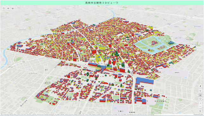The height and width of the screenshot is (116, 204).
Task: Select the green domed building in castle park
Action: coord(170,43)
